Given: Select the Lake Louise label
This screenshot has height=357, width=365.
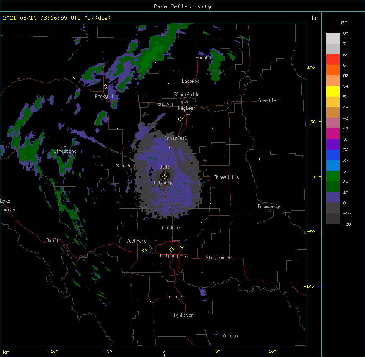Looking at the screenshot, I should (8, 205).
